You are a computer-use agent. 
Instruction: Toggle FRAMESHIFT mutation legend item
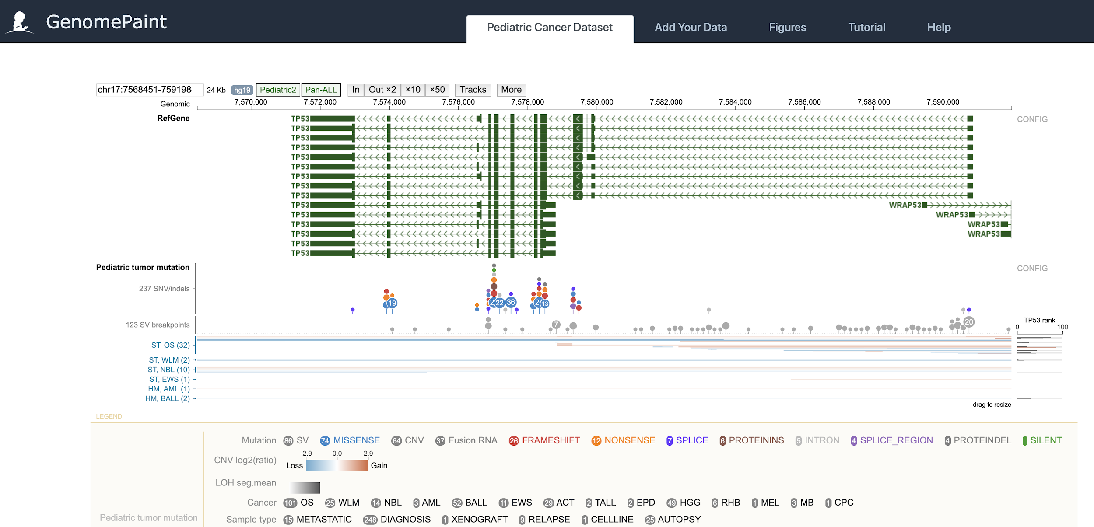[544, 440]
